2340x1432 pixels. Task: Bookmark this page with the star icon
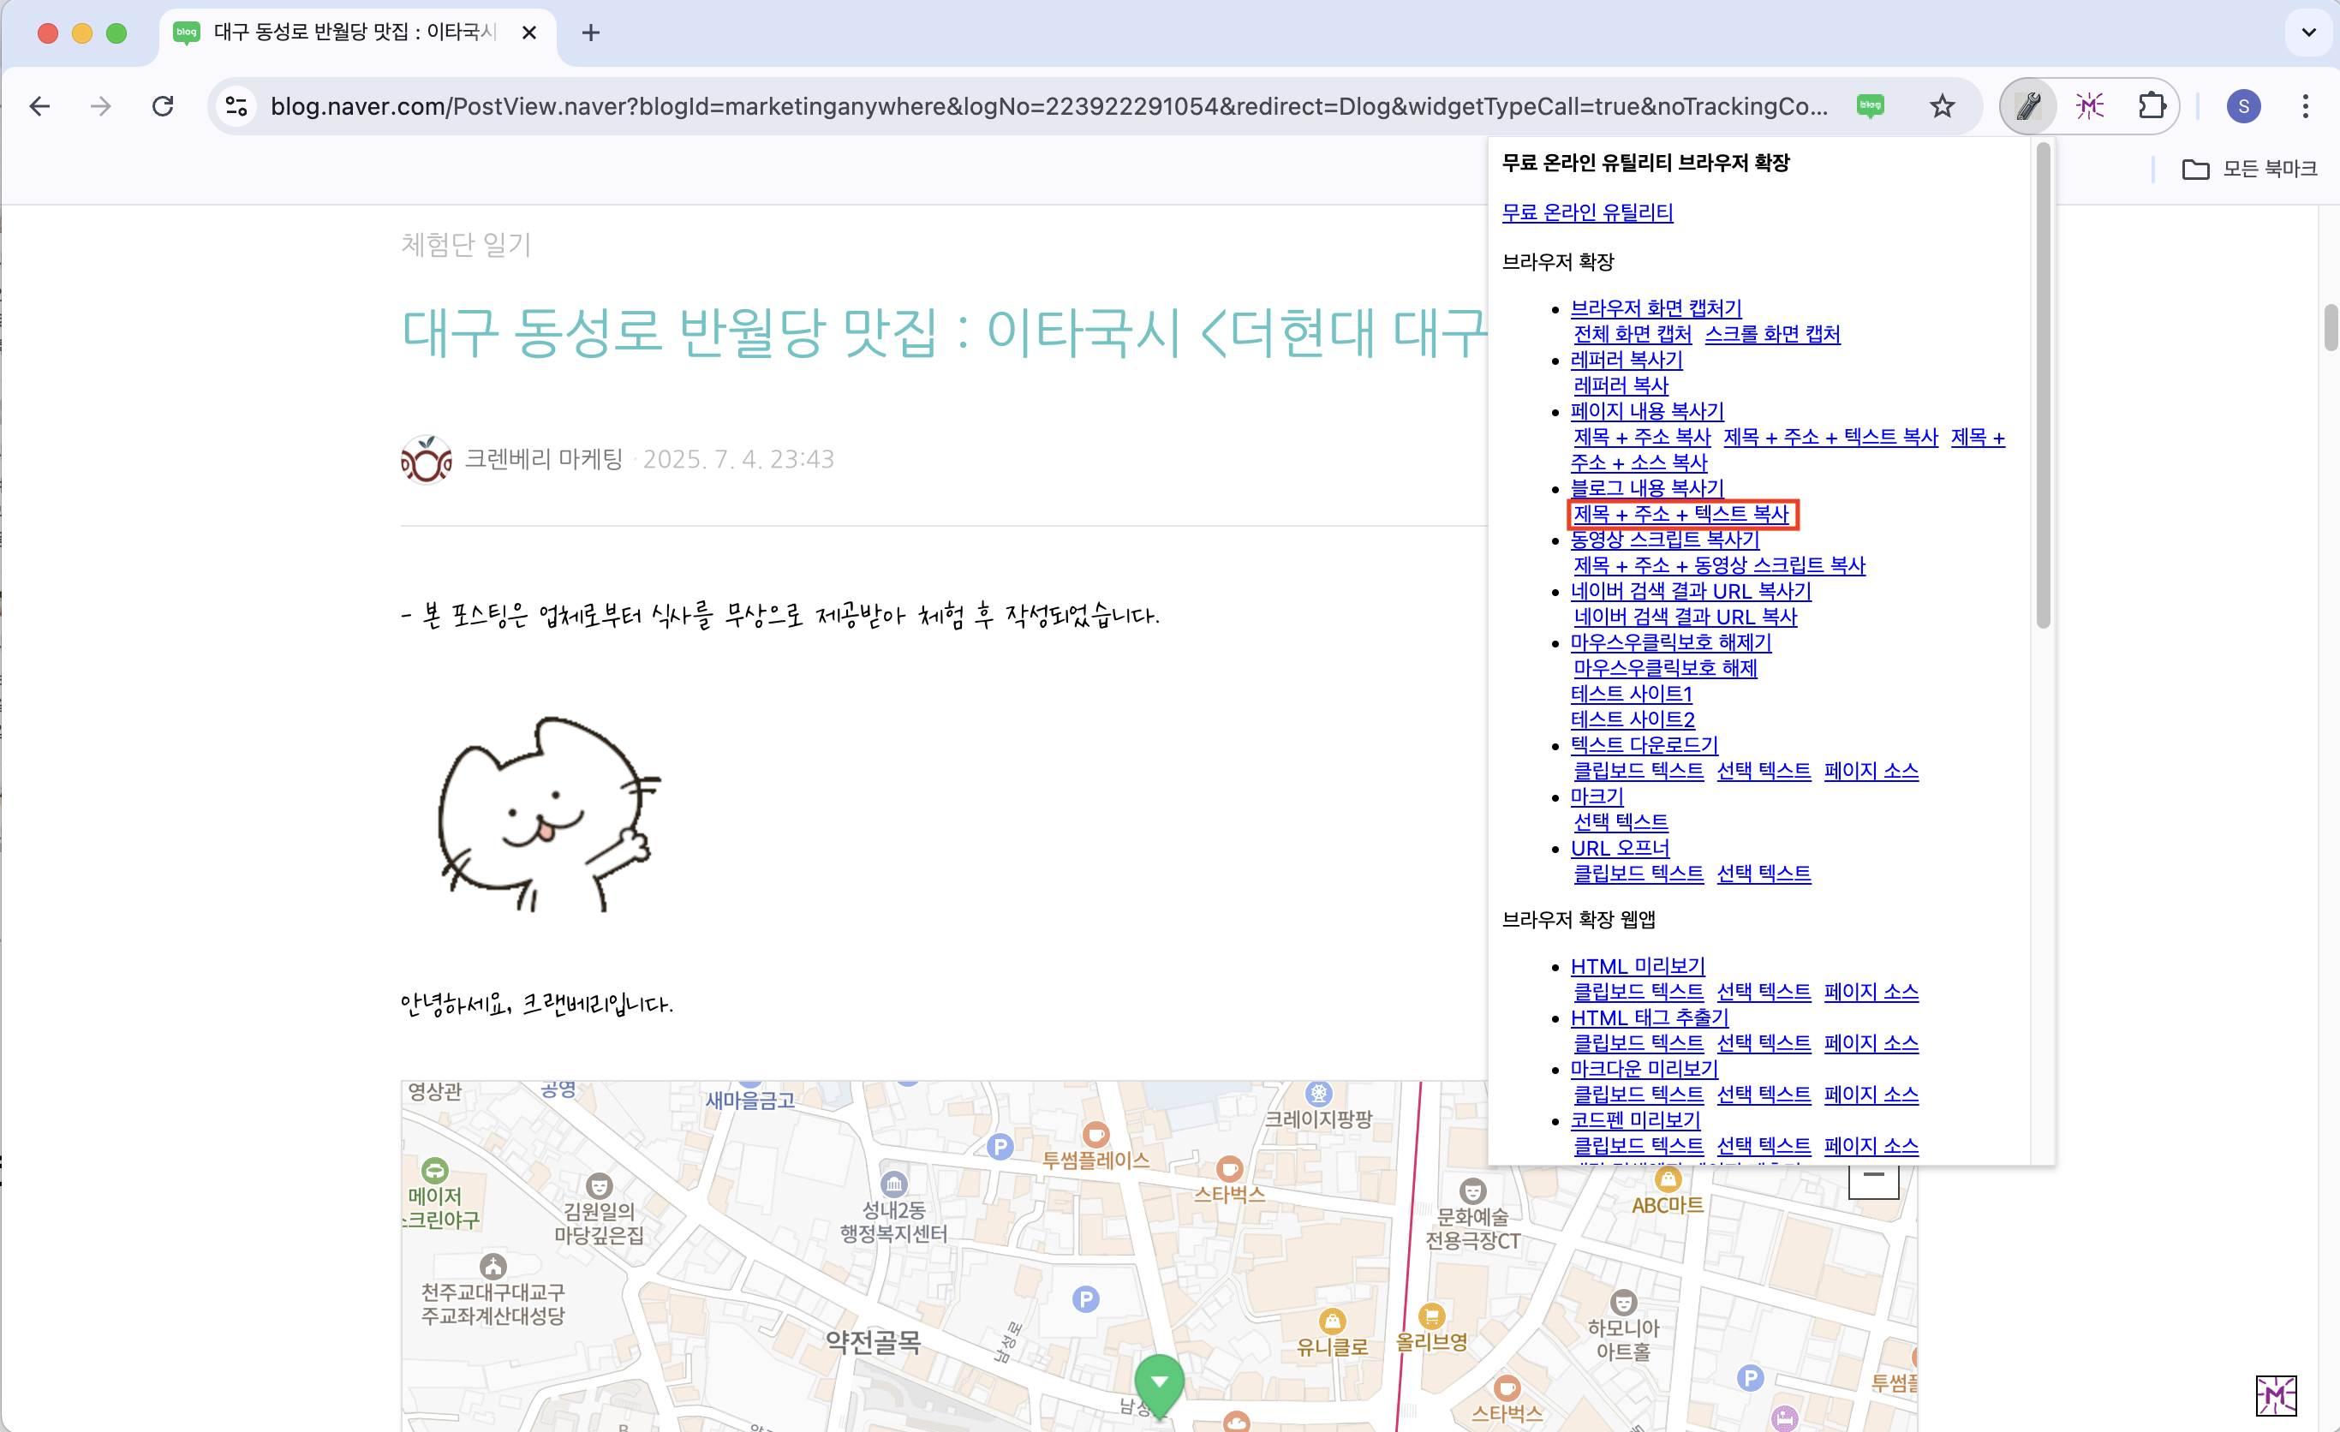(x=1942, y=106)
